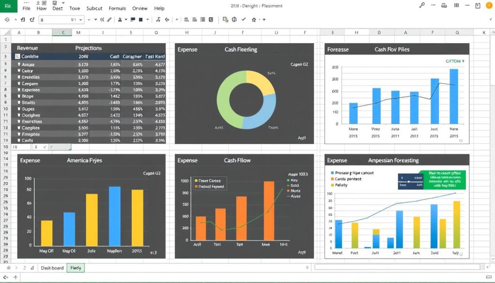495x283 pixels.
Task: Open the Formals menu
Action: click(117, 8)
